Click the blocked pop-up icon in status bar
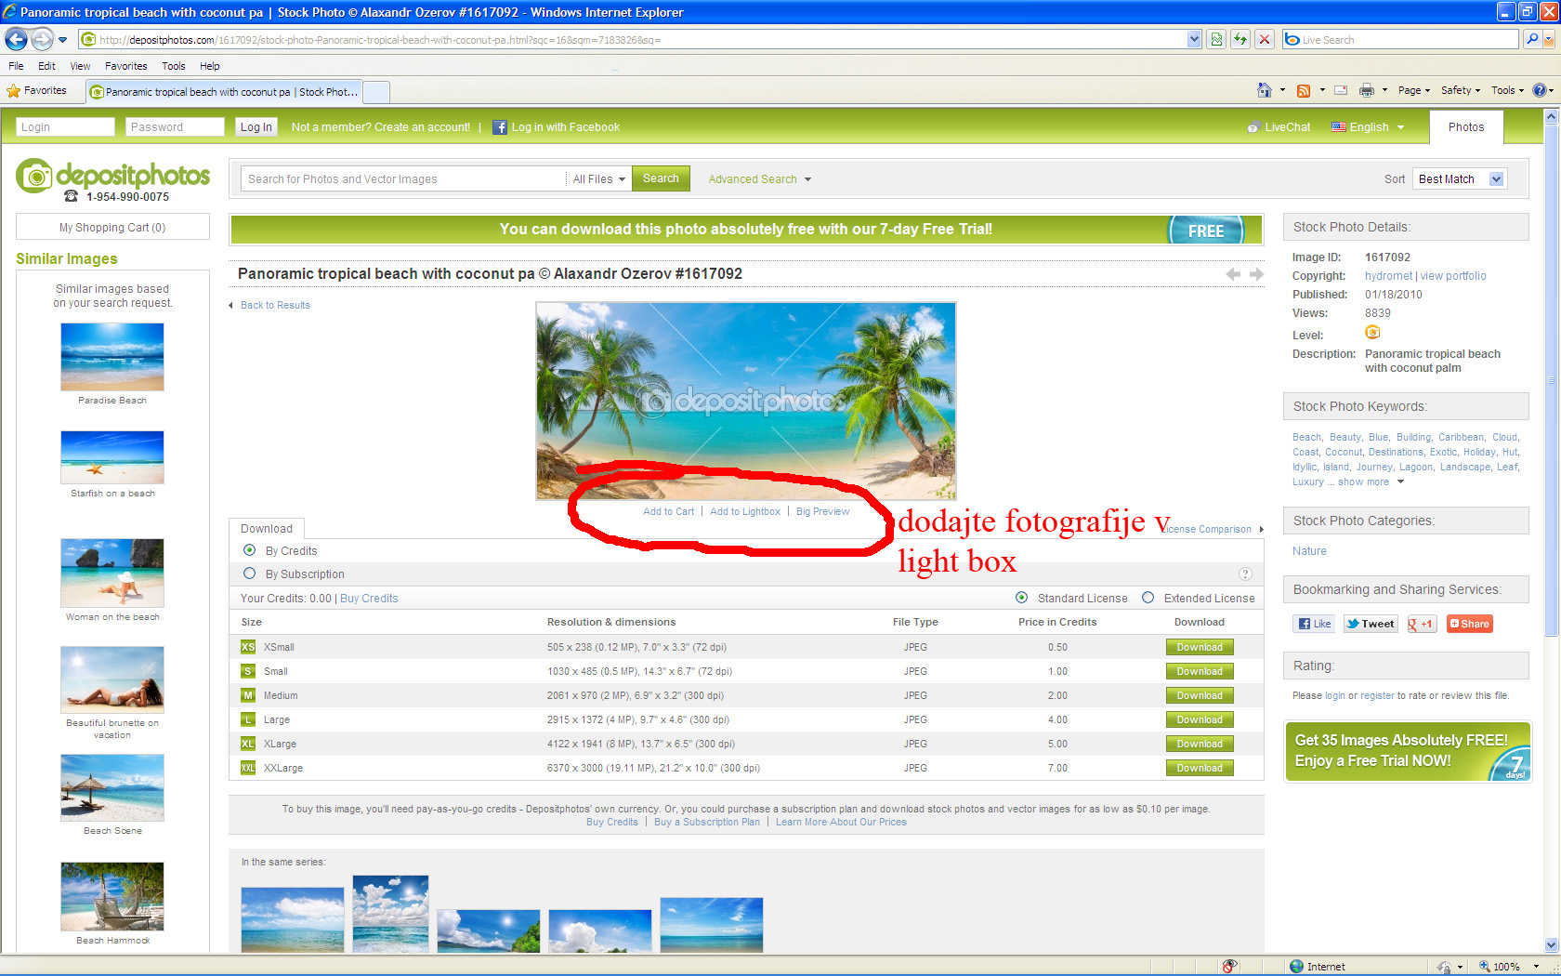 pos(1229,967)
